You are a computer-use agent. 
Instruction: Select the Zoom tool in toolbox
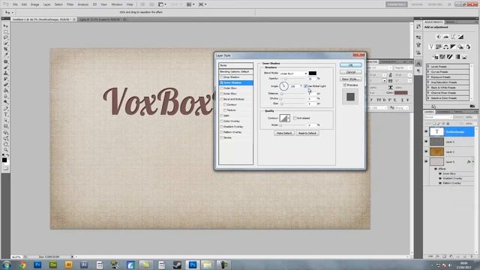[x=5, y=150]
